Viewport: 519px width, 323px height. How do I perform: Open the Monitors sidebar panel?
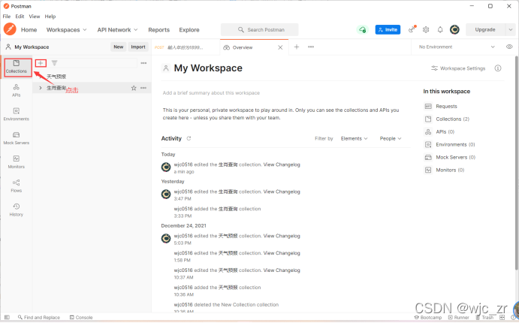coord(17,162)
